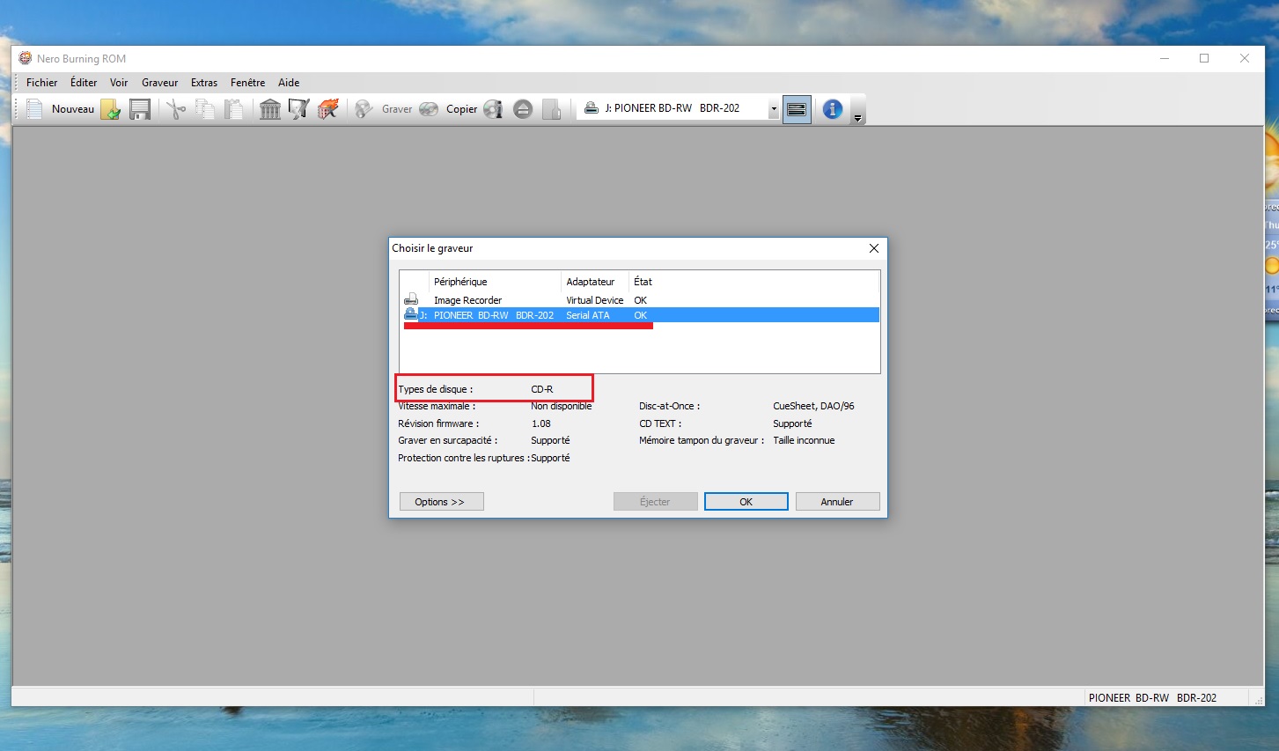Expand the Options >> section
The width and height of the screenshot is (1279, 751).
(x=441, y=502)
